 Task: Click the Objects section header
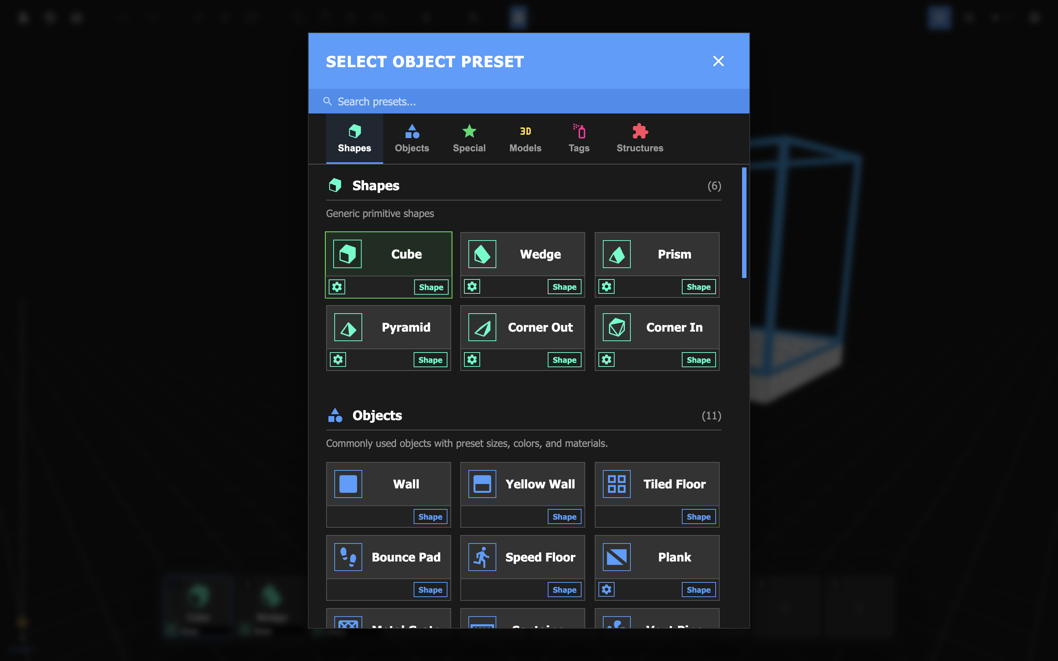[x=524, y=415]
